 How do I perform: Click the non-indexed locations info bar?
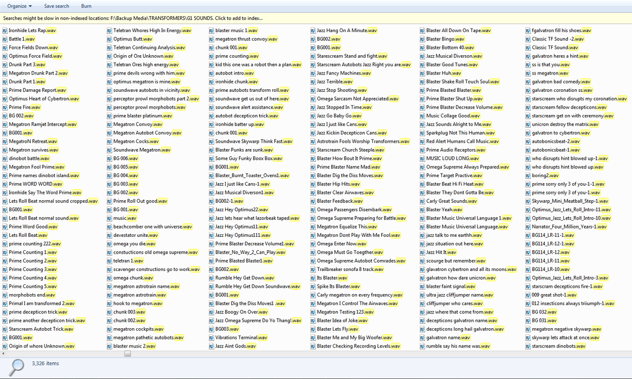coord(316,18)
